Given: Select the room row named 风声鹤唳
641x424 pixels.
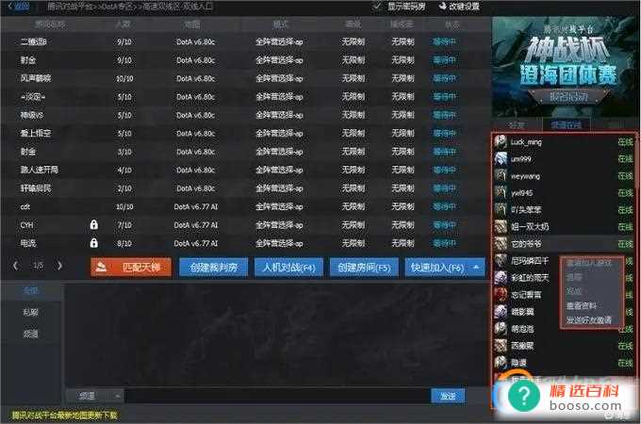Looking at the screenshot, I should 245,78.
